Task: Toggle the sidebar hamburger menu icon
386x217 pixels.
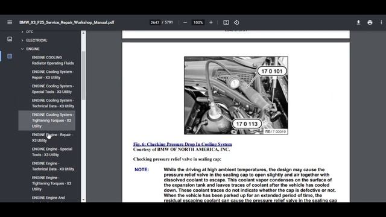Action: click(10, 22)
